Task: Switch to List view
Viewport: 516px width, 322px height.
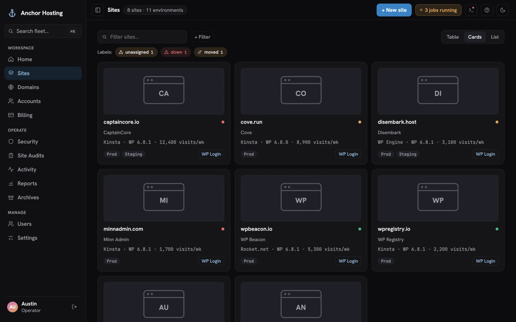Action: [x=495, y=37]
